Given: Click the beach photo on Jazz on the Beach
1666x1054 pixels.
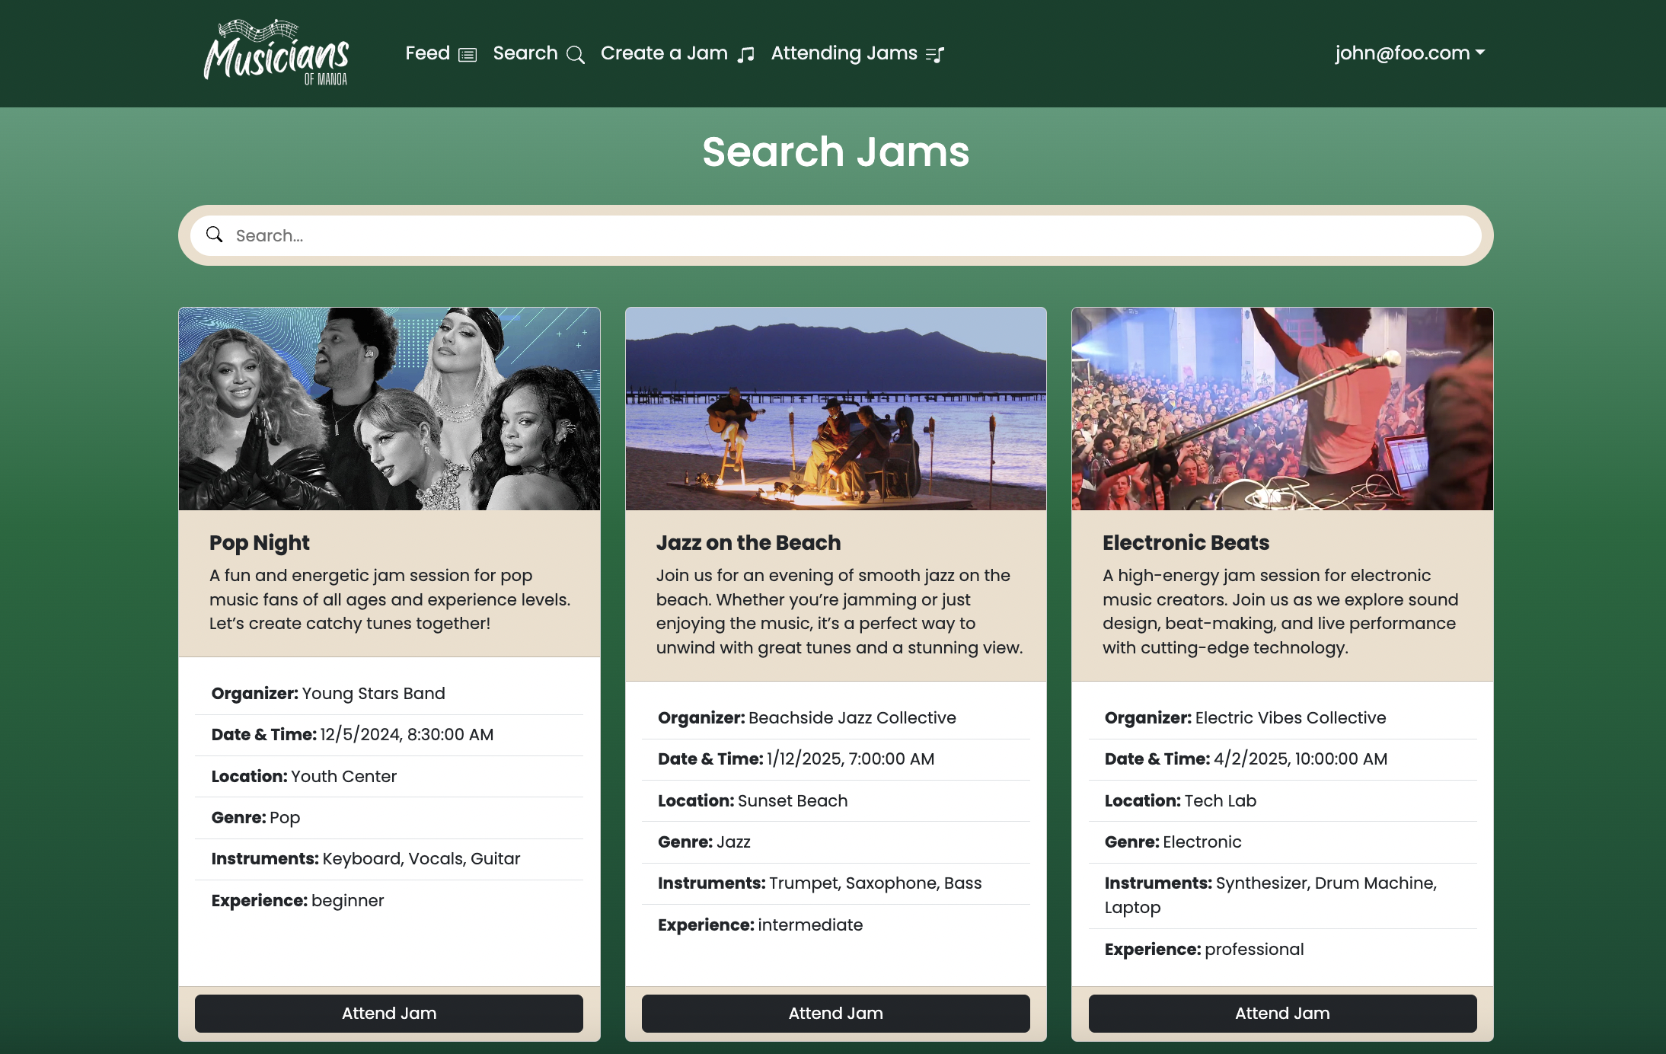Looking at the screenshot, I should tap(835, 409).
